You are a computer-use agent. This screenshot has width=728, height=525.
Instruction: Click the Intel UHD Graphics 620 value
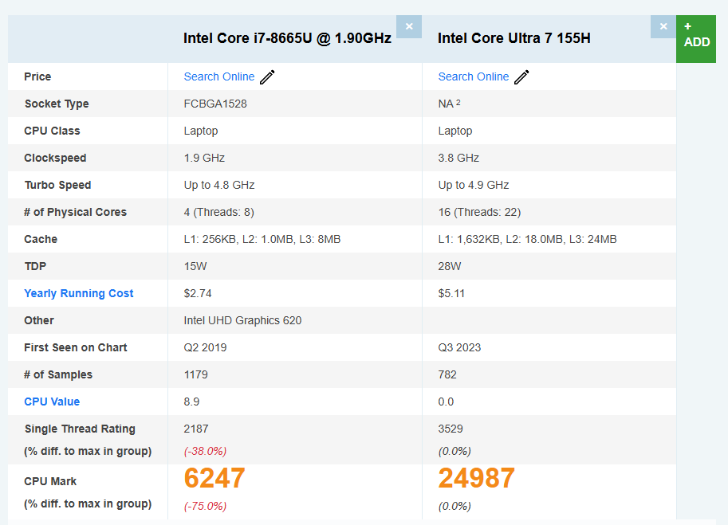click(x=243, y=320)
